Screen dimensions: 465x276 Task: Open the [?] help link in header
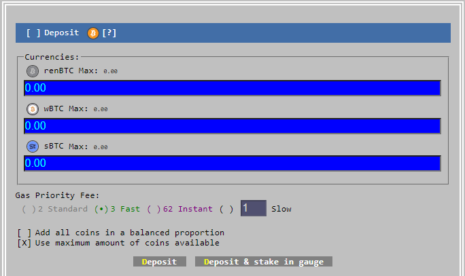109,33
